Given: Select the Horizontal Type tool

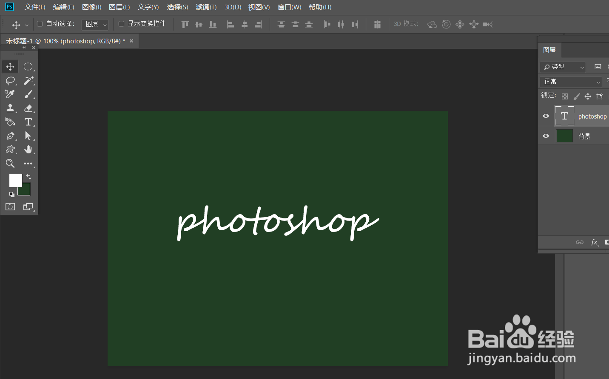Looking at the screenshot, I should (28, 122).
